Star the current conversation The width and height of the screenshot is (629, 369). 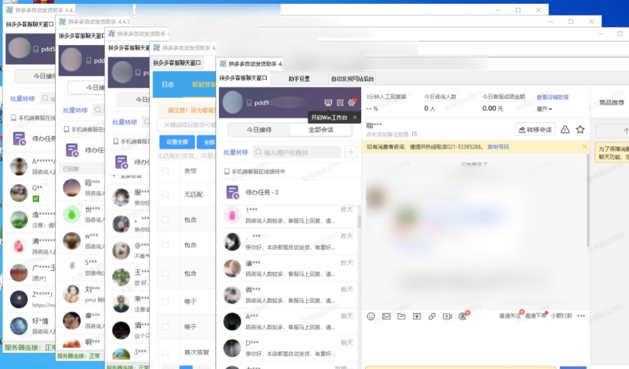coord(580,129)
